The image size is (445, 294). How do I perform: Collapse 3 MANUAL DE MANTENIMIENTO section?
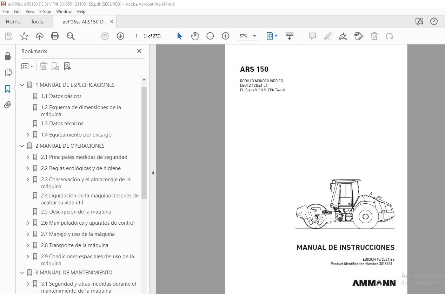22,273
